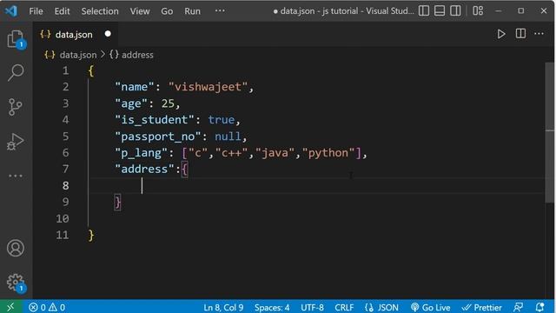Viewport: 556px width, 313px height.
Task: Click the editor vertical scrollbar
Action: pos(549,133)
